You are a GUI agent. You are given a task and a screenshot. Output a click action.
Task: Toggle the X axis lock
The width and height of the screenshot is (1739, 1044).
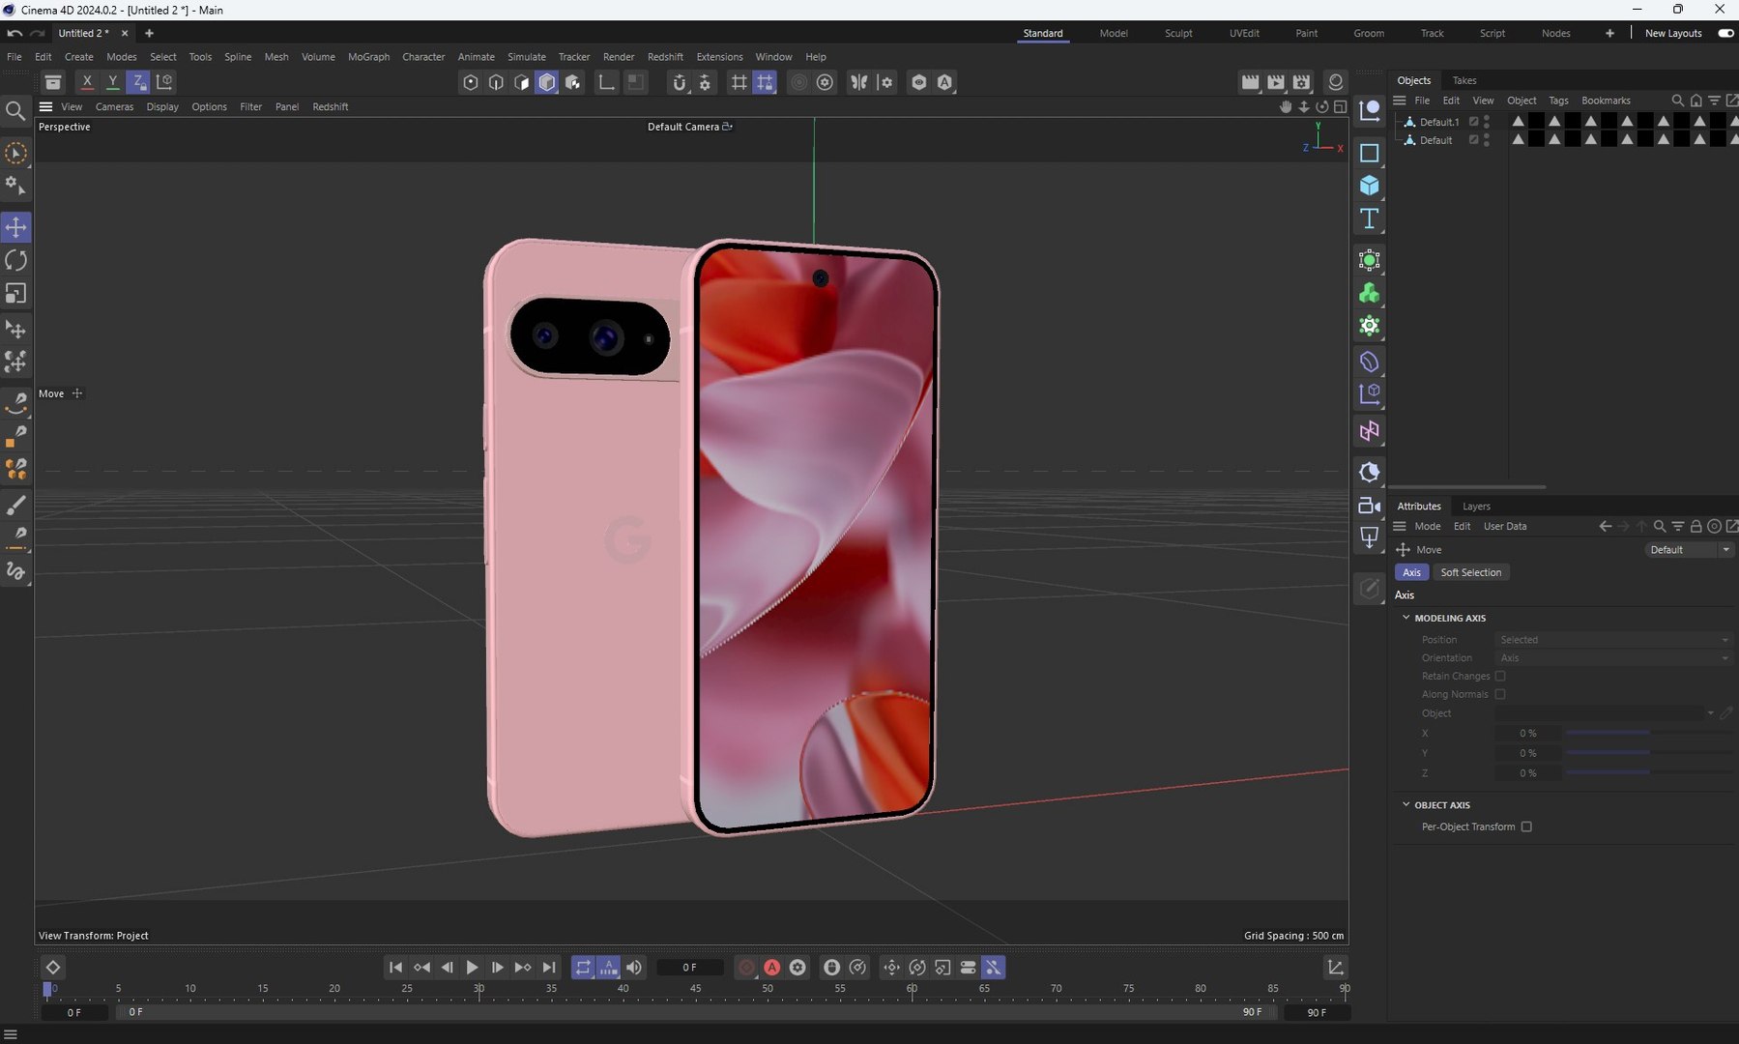tap(87, 82)
